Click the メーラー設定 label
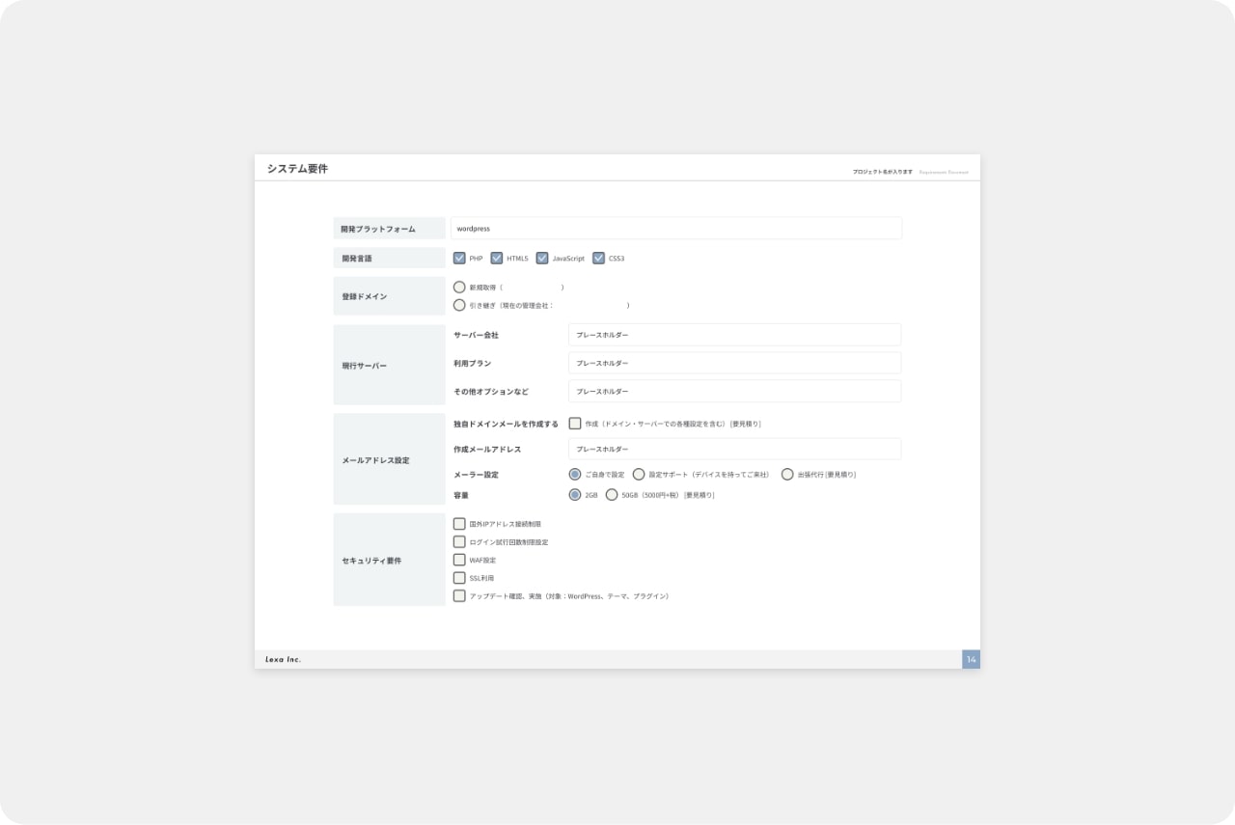 (476, 475)
